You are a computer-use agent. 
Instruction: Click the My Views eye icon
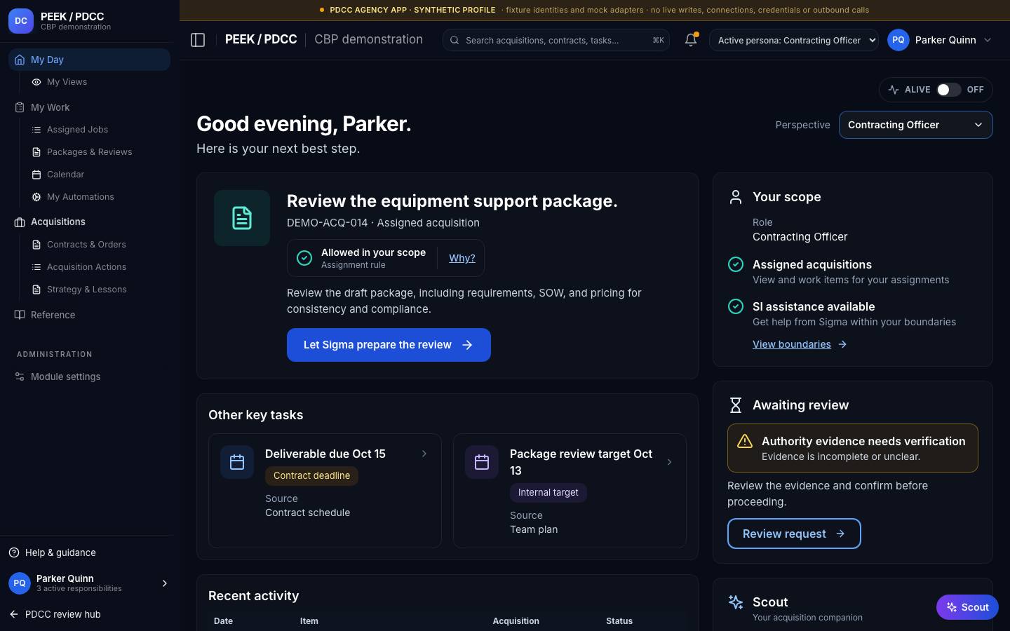pyautogui.click(x=36, y=82)
